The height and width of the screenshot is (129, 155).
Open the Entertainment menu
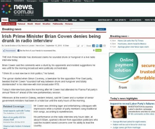(x=38, y=20)
